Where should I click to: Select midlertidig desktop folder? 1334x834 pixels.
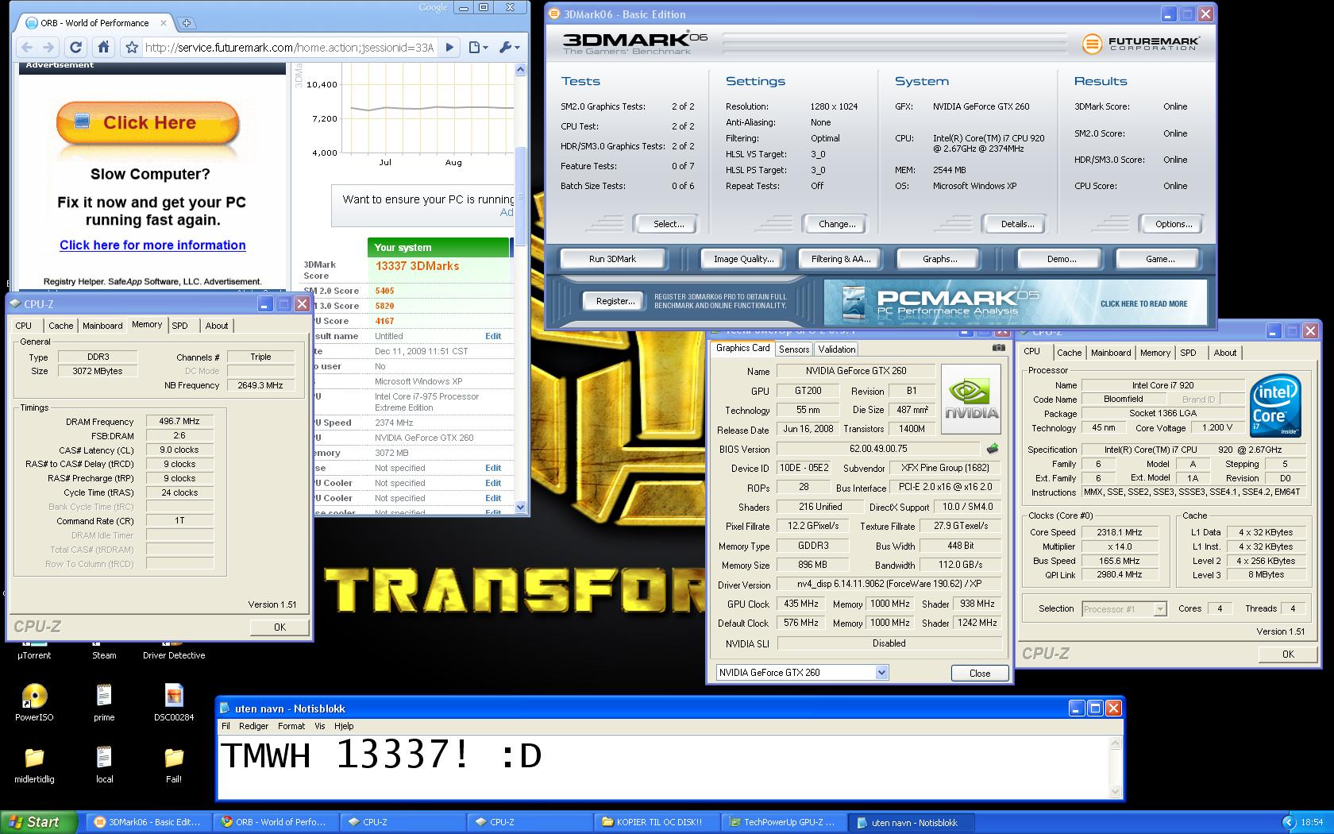[x=34, y=764]
